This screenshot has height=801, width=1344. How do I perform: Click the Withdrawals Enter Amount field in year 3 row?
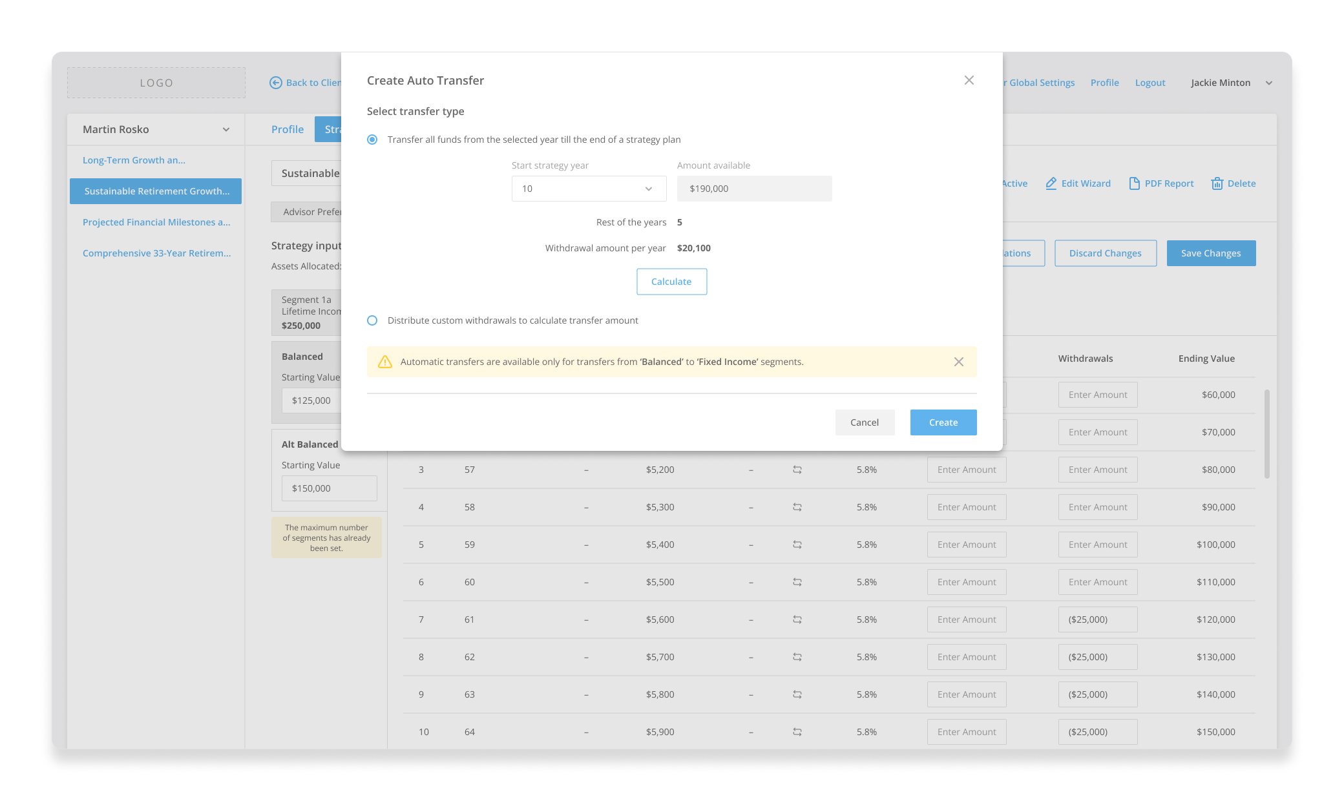click(x=1098, y=470)
